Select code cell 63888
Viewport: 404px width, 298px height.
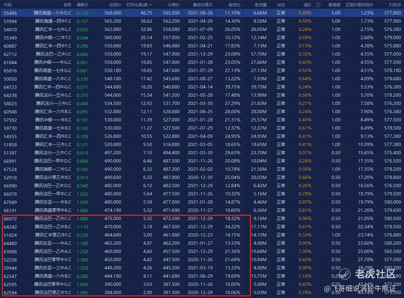[10, 251]
